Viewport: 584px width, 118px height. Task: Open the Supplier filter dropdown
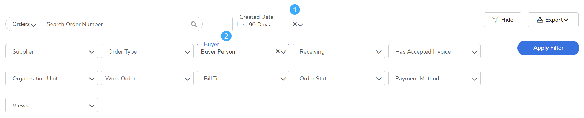[52, 51]
